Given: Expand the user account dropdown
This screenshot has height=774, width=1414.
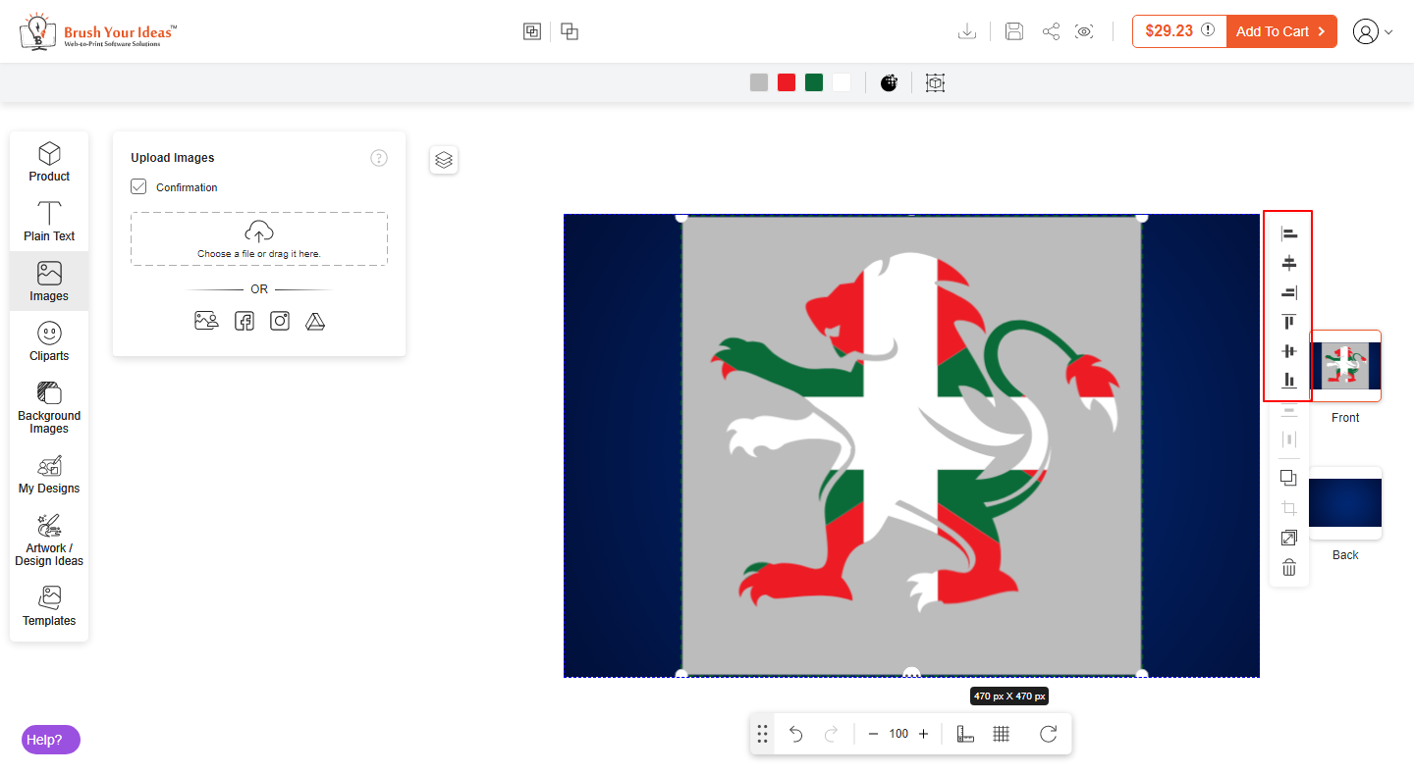Looking at the screenshot, I should [x=1372, y=31].
